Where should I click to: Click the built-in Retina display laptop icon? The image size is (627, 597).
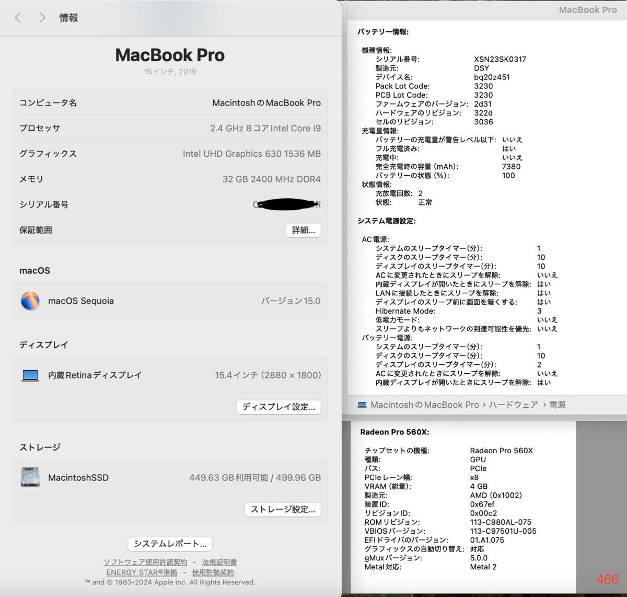30,375
